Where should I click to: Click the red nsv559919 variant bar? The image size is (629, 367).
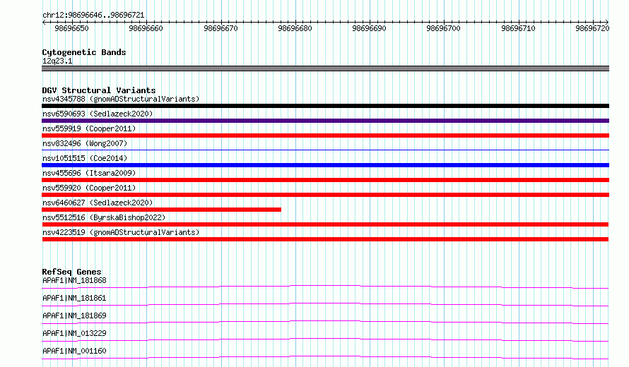tap(325, 136)
